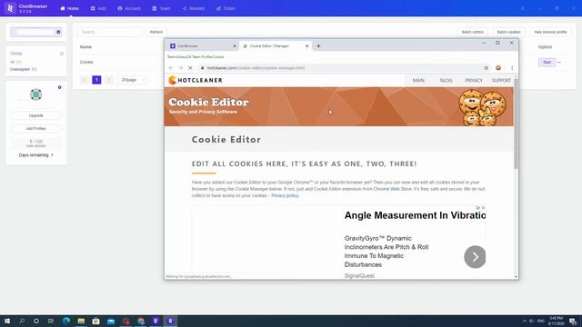582x327 pixels.
Task: Start the Cookie profile
Action: pyautogui.click(x=547, y=63)
